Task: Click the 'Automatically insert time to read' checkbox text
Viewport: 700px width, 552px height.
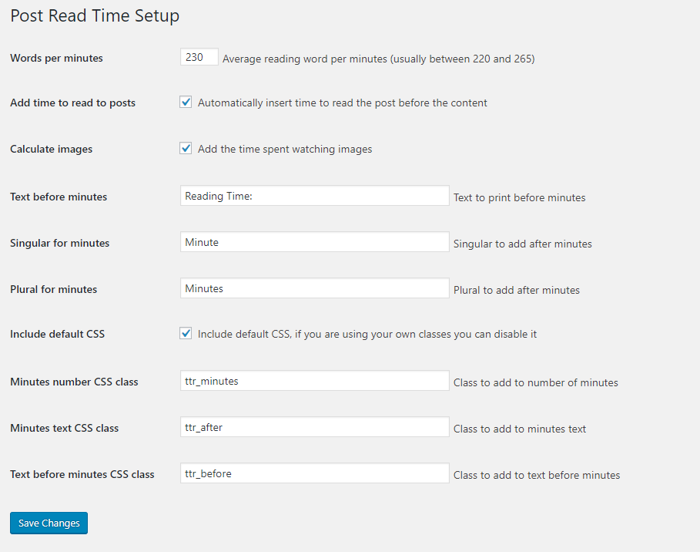Action: point(343,103)
